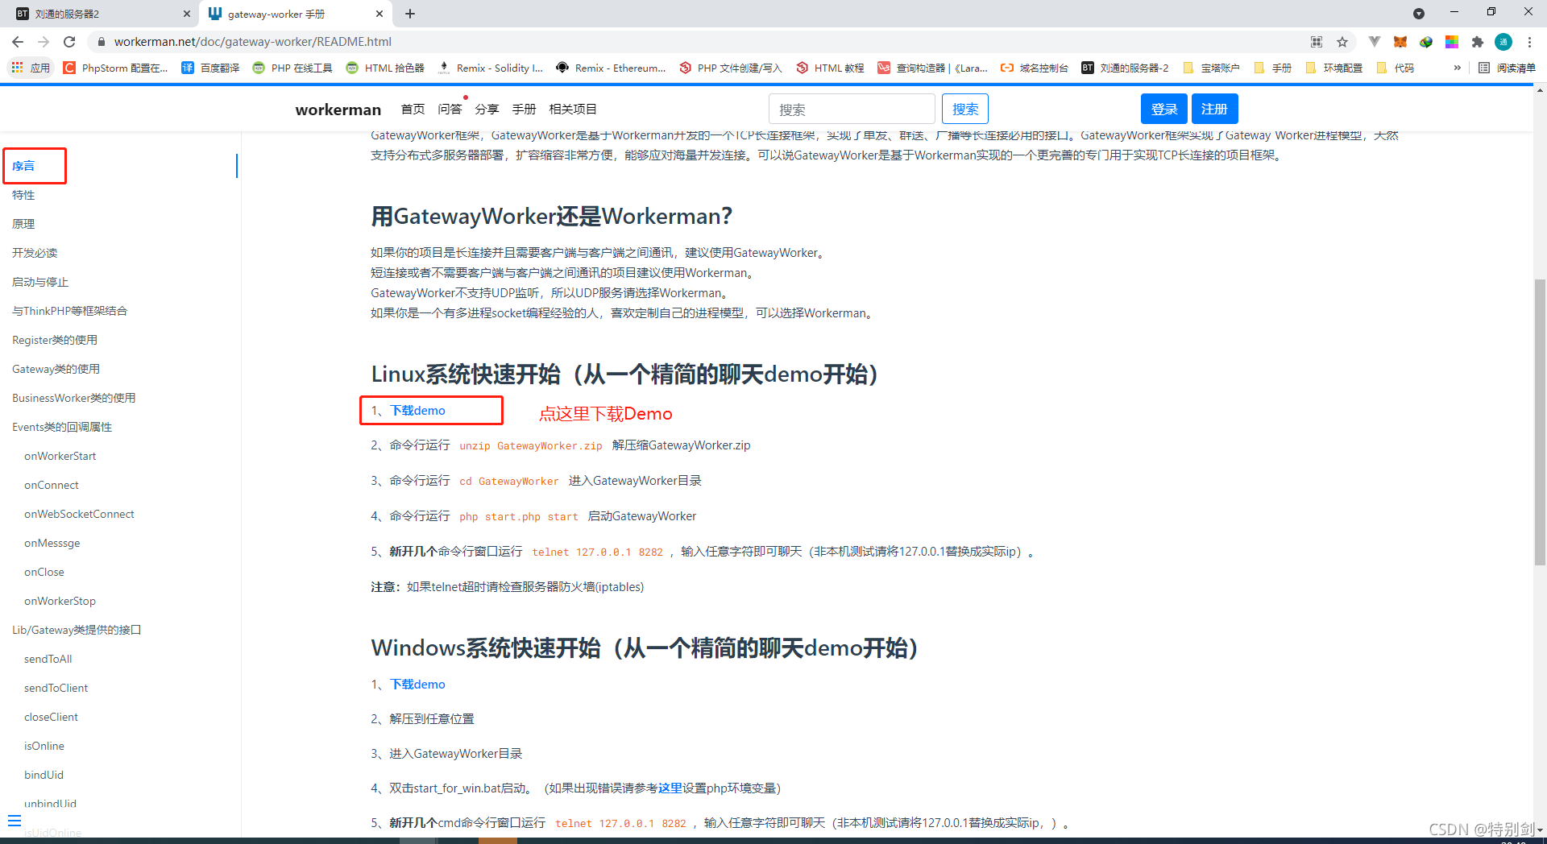
Task: Open the QR code icon in address bar
Action: pyautogui.click(x=1317, y=42)
